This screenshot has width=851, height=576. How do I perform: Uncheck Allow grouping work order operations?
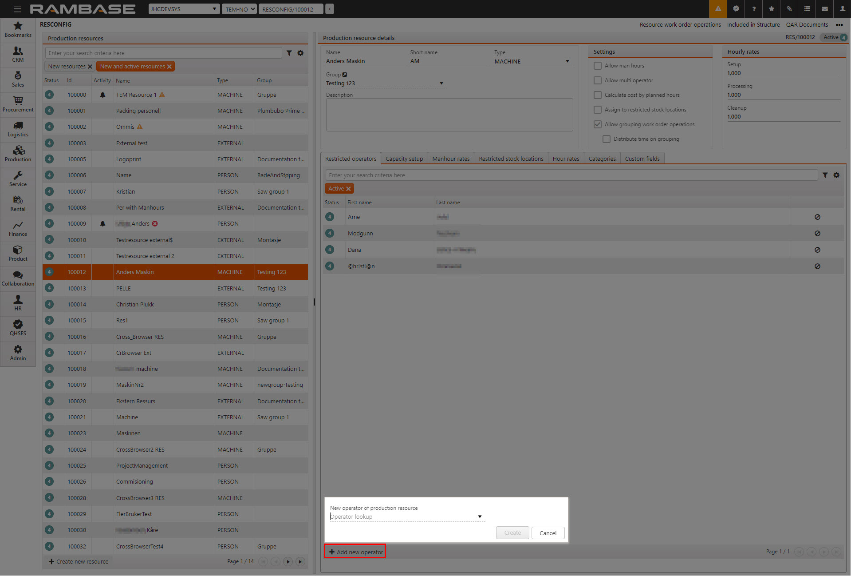598,124
